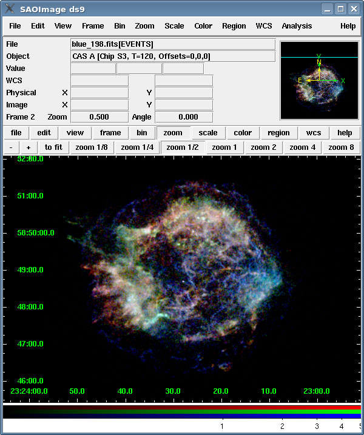Switch to the region button bar
Screen dimensions: 364x435
[x=278, y=133]
